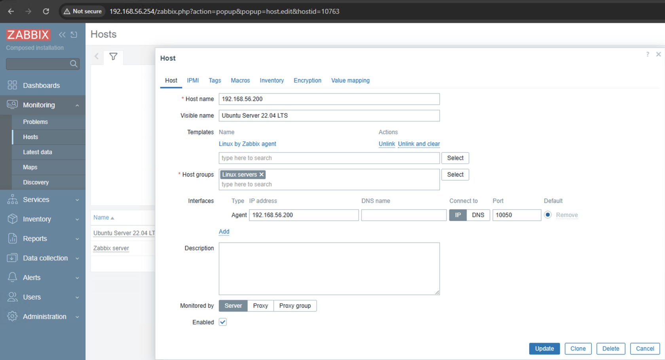Click the Cancel button
665x360 pixels.
click(x=645, y=349)
